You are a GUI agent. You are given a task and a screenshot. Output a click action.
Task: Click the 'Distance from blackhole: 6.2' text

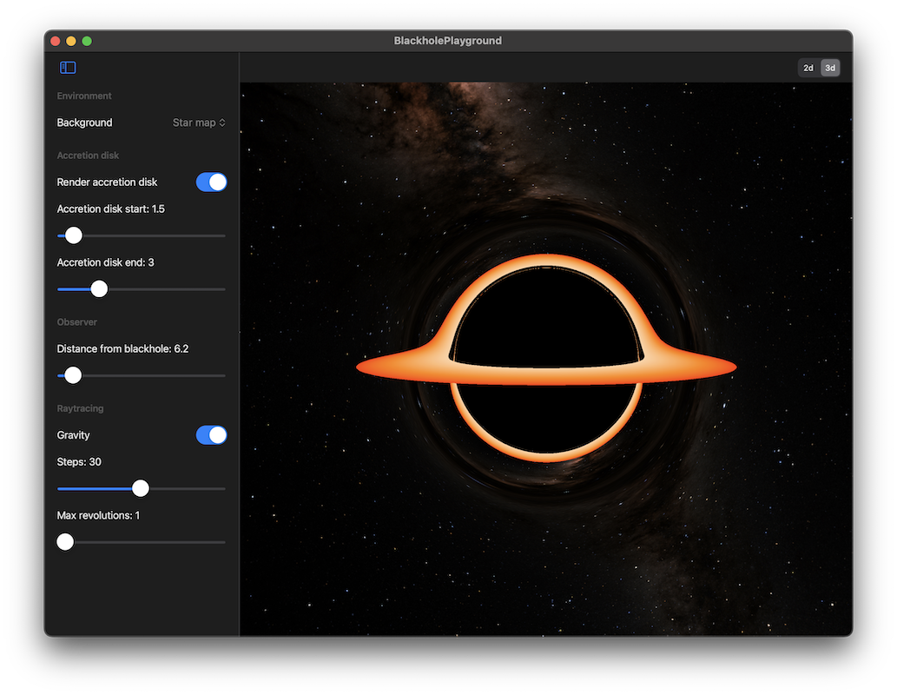point(122,348)
